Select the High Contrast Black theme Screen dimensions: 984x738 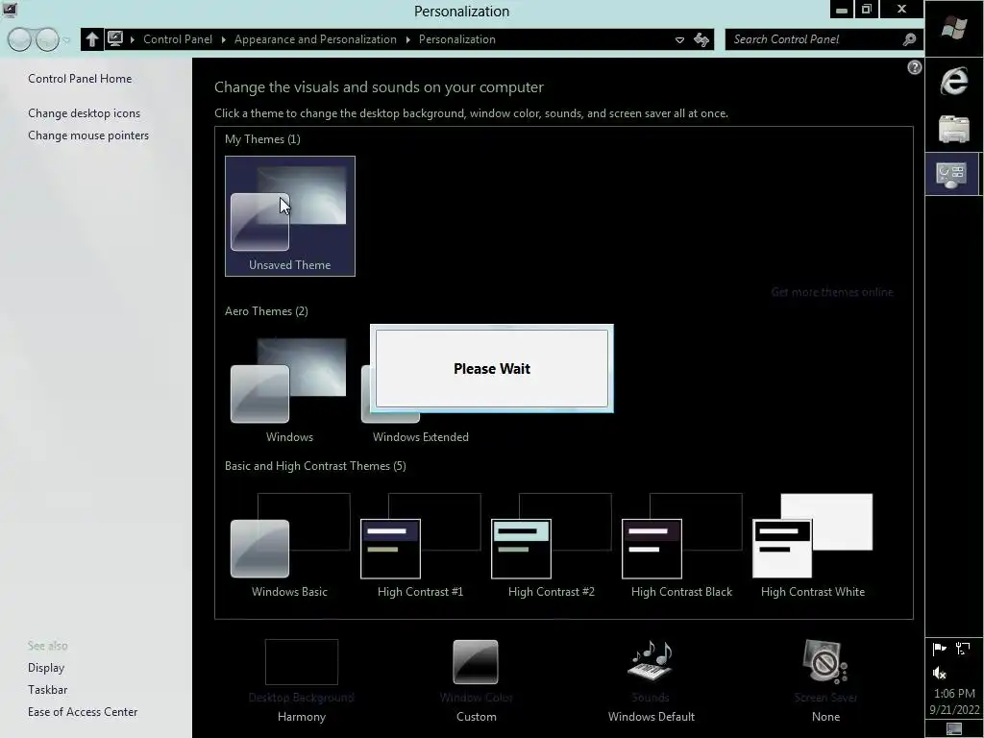[681, 545]
